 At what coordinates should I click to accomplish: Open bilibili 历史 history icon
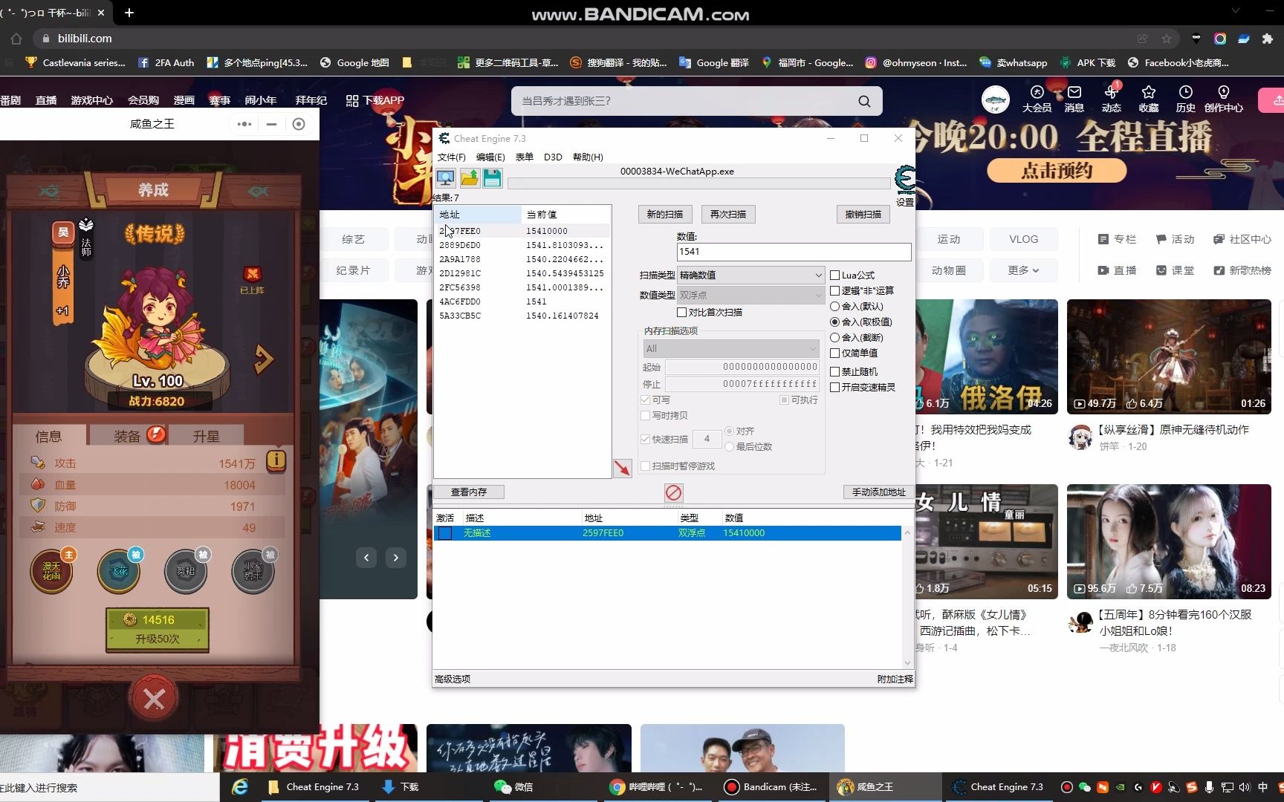click(x=1186, y=99)
